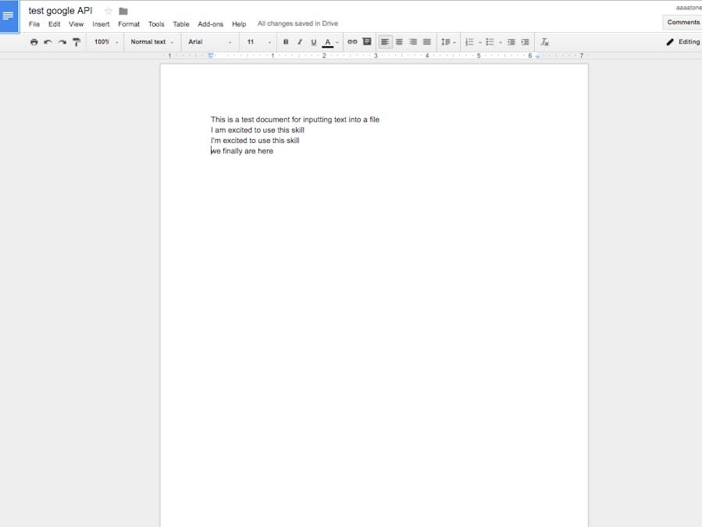Screen dimensions: 702x527
Task: Increase the indent
Action: click(x=526, y=42)
